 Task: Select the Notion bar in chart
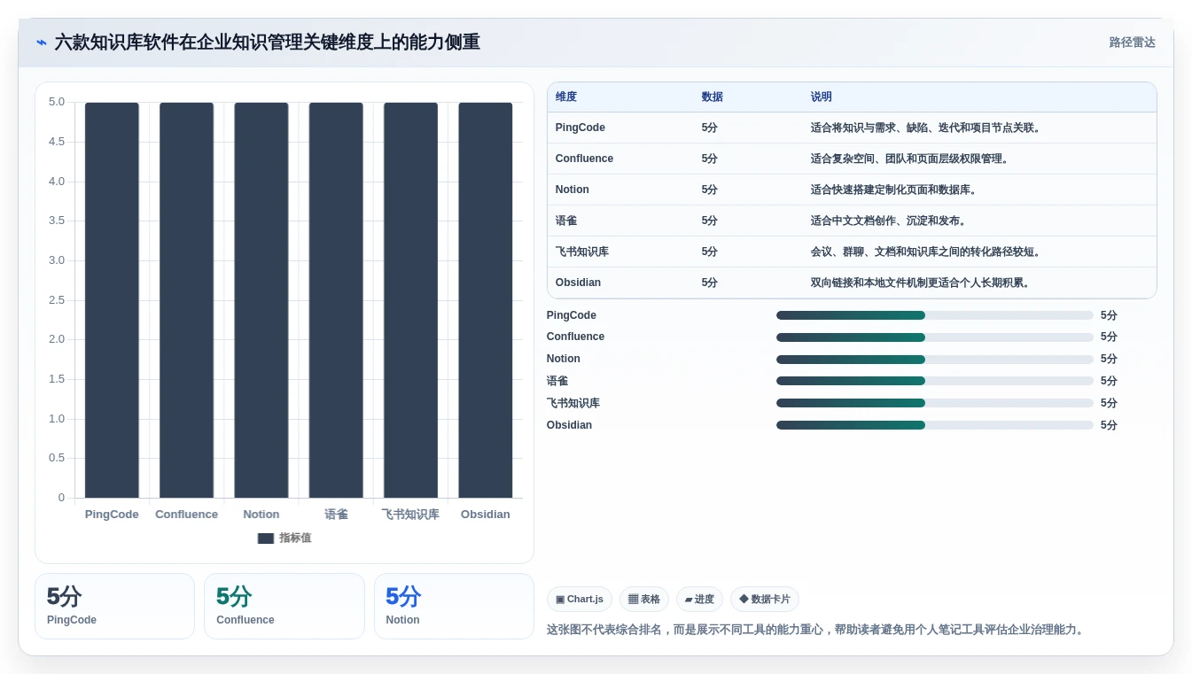(x=261, y=300)
